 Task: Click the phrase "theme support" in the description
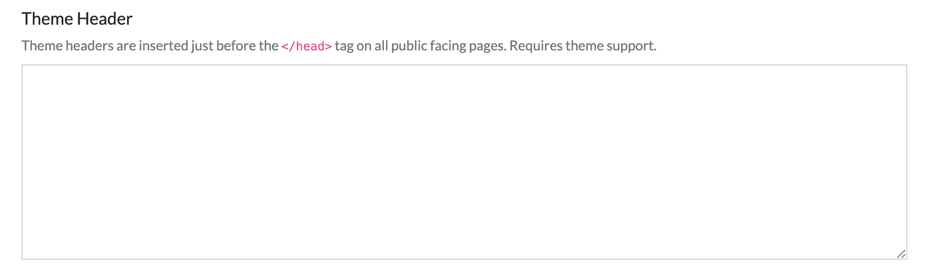pos(610,46)
